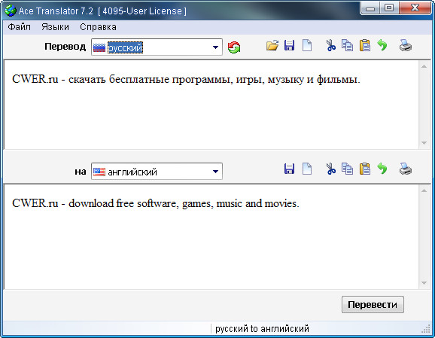This screenshot has height=338, width=435.
Task: Save the translation with the lower floppy icon
Action: 289,169
